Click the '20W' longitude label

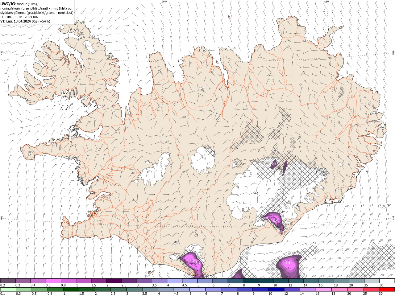pyautogui.click(x=164, y=2)
